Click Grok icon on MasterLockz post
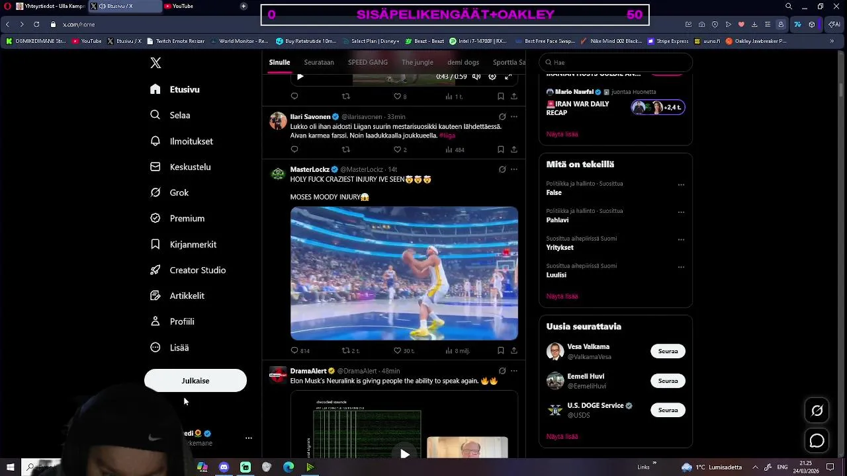This screenshot has height=476, width=847. point(502,169)
